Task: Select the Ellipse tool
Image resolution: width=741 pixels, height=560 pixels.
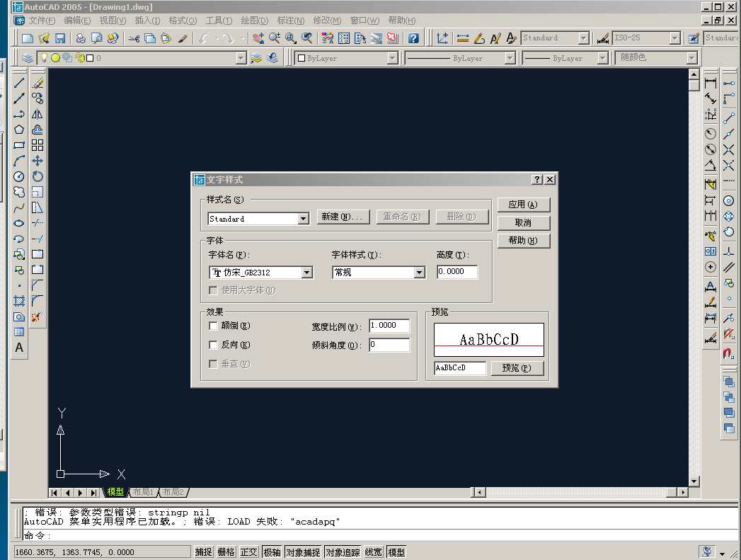Action: (x=19, y=223)
